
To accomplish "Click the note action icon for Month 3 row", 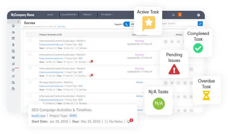I will 166,42.
